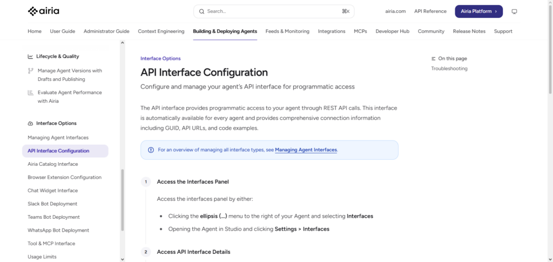Screen dimensions: 553x262
Task: Click the Interface Options breadcrumb
Action: [160, 58]
